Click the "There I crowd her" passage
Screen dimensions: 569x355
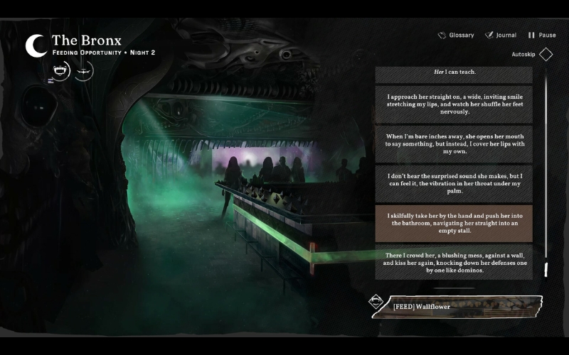click(x=454, y=263)
